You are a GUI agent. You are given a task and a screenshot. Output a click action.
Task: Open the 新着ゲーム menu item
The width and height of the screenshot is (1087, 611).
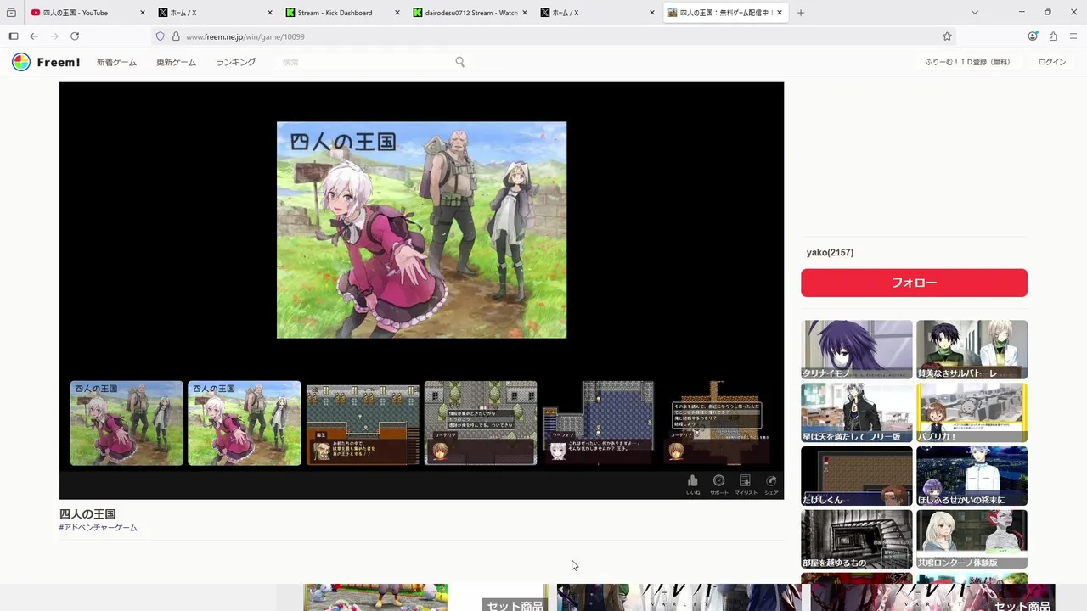point(116,62)
